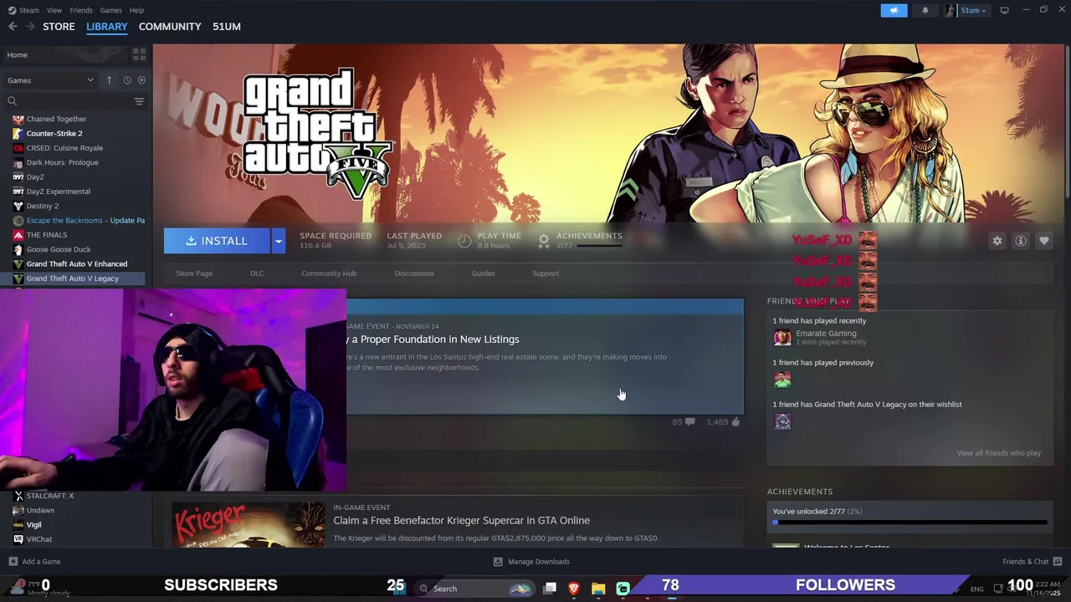Select Goose Goose Duck
1071x602 pixels.
point(59,249)
